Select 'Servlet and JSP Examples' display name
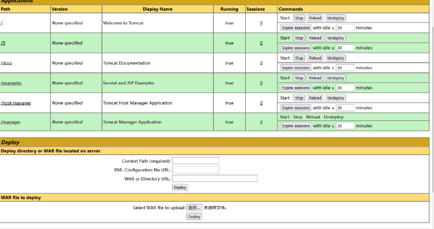 click(128, 83)
